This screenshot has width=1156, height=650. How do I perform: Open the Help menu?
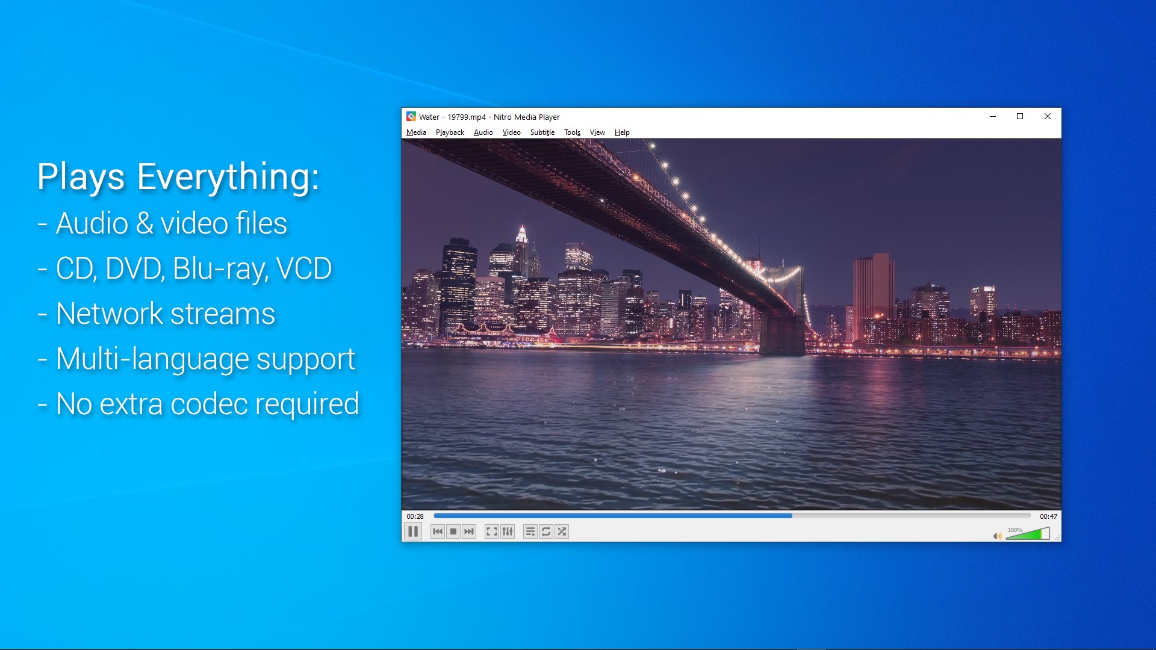(x=622, y=132)
